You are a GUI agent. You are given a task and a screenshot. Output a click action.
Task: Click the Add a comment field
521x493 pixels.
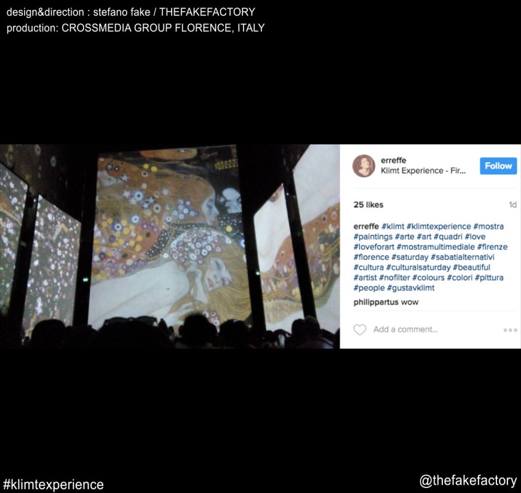405,329
